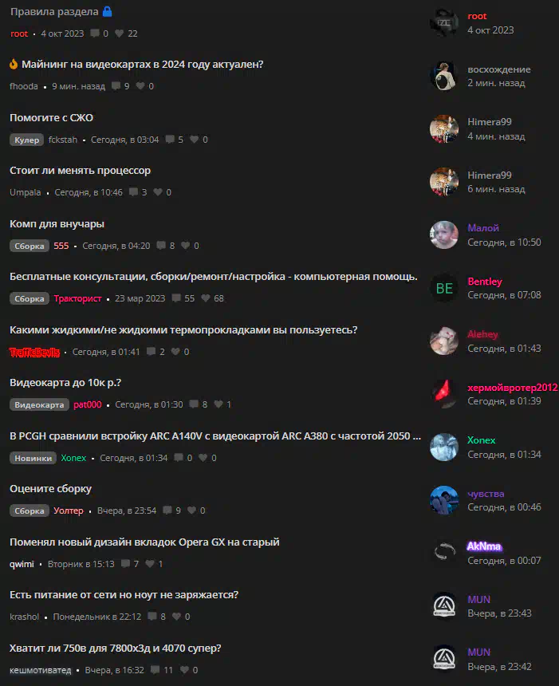Click the heart icon with 68 likes
559x686 pixels.
(206, 298)
